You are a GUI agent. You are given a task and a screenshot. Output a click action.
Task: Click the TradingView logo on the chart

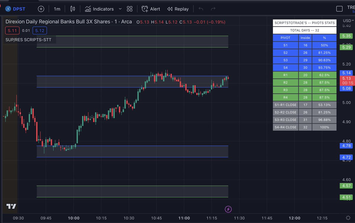click(x=11, y=206)
